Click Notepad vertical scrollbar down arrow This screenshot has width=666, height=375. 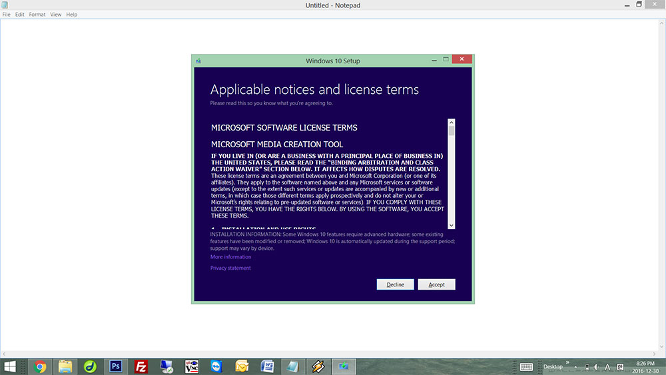coord(662,347)
